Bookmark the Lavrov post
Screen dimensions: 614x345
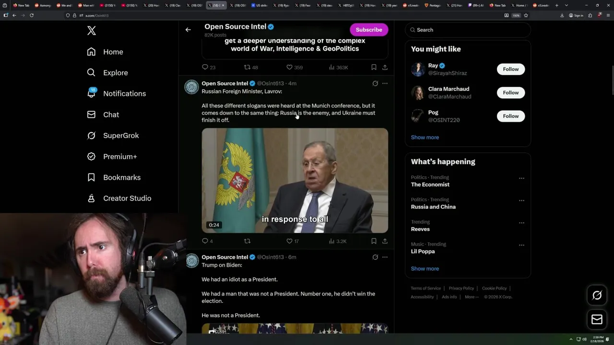coord(374,241)
